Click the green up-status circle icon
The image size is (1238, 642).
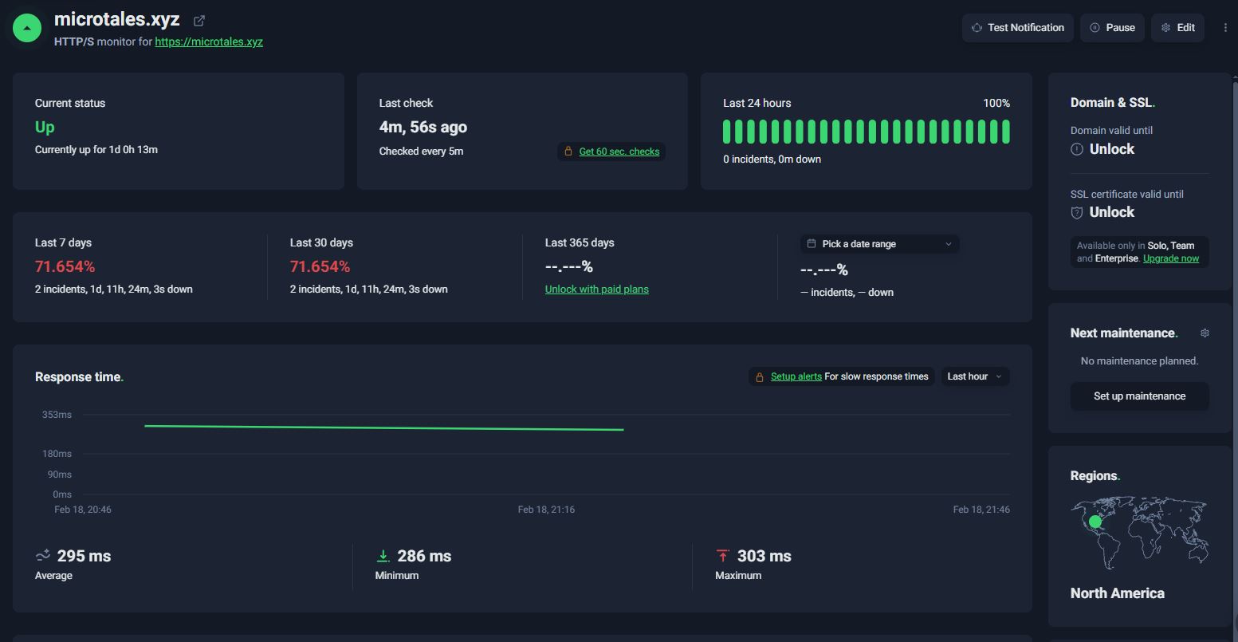pyautogui.click(x=27, y=28)
